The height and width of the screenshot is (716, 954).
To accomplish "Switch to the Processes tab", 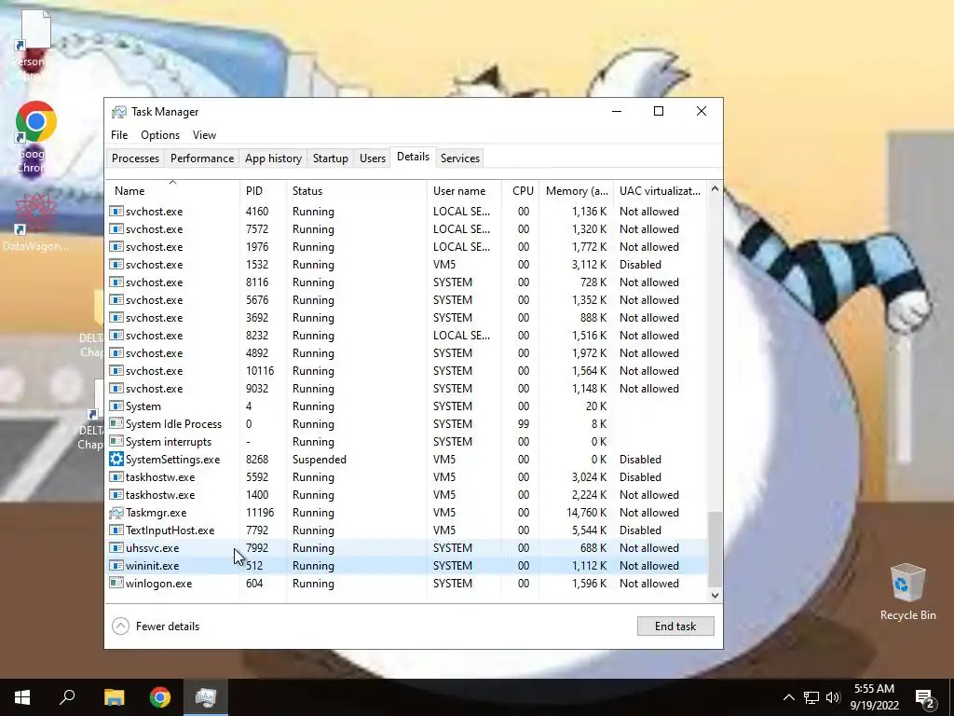I will point(136,158).
